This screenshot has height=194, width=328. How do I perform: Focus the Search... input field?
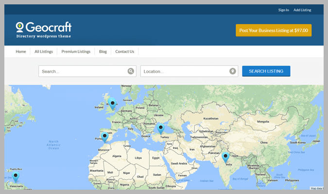coord(87,71)
